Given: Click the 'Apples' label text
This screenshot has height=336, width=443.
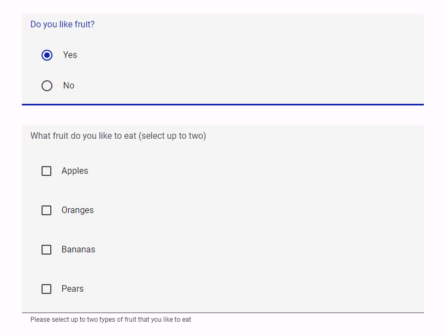Looking at the screenshot, I should pos(75,171).
